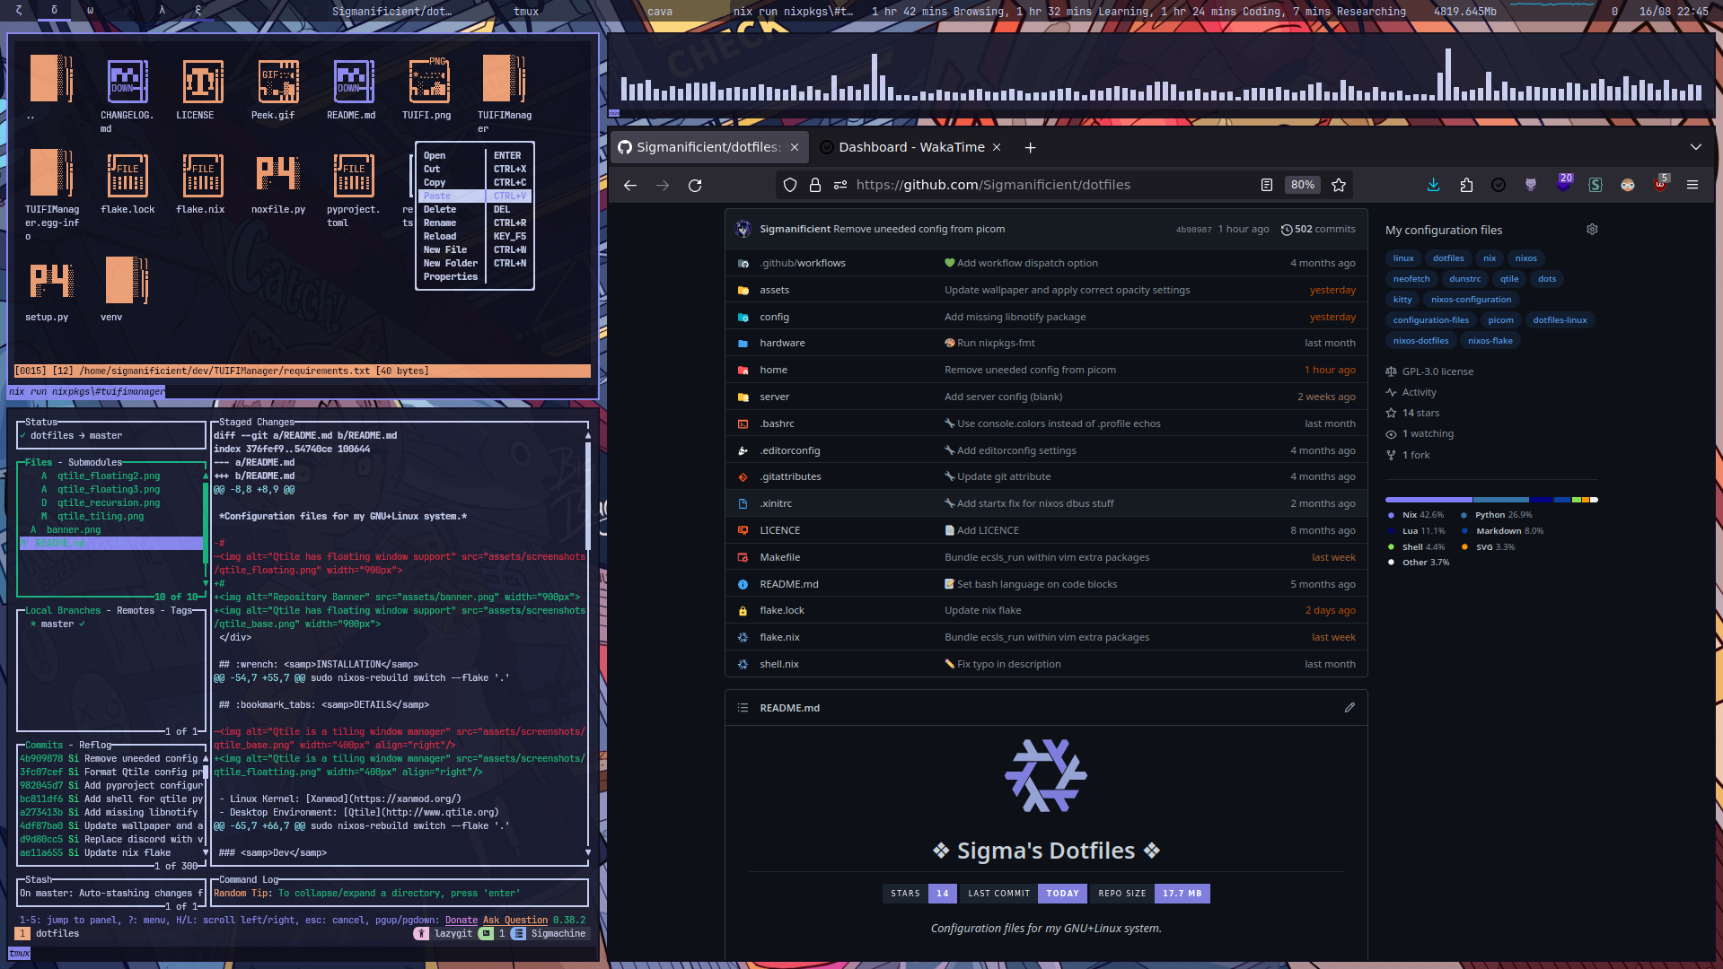Change the 80% zoom level indicator
The image size is (1723, 969).
pos(1302,185)
